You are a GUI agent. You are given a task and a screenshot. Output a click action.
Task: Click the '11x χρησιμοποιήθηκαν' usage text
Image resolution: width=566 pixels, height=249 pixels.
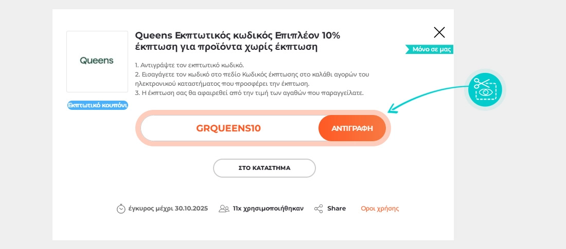(x=268, y=208)
